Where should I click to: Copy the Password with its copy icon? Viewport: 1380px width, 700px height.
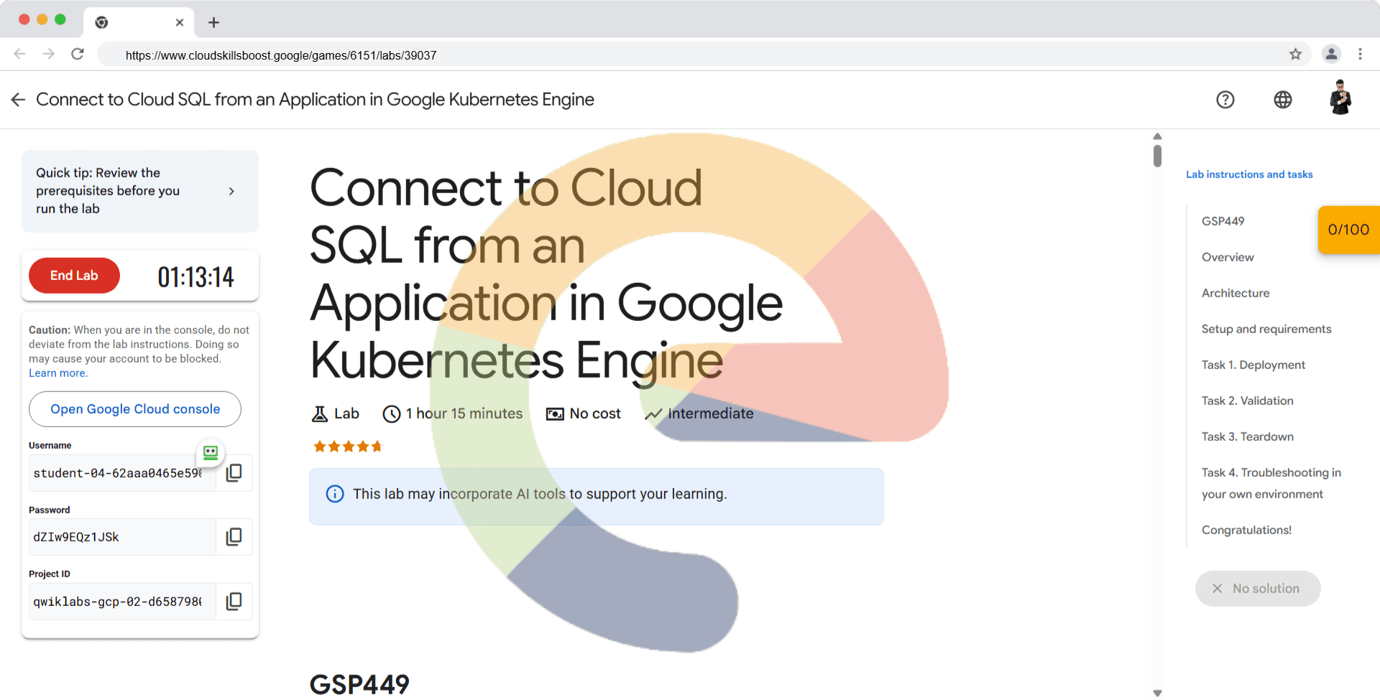(234, 537)
